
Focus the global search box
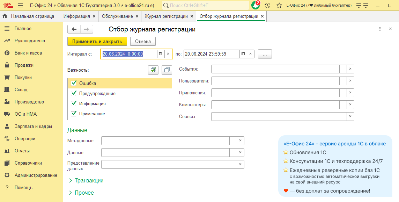pos(205,5)
